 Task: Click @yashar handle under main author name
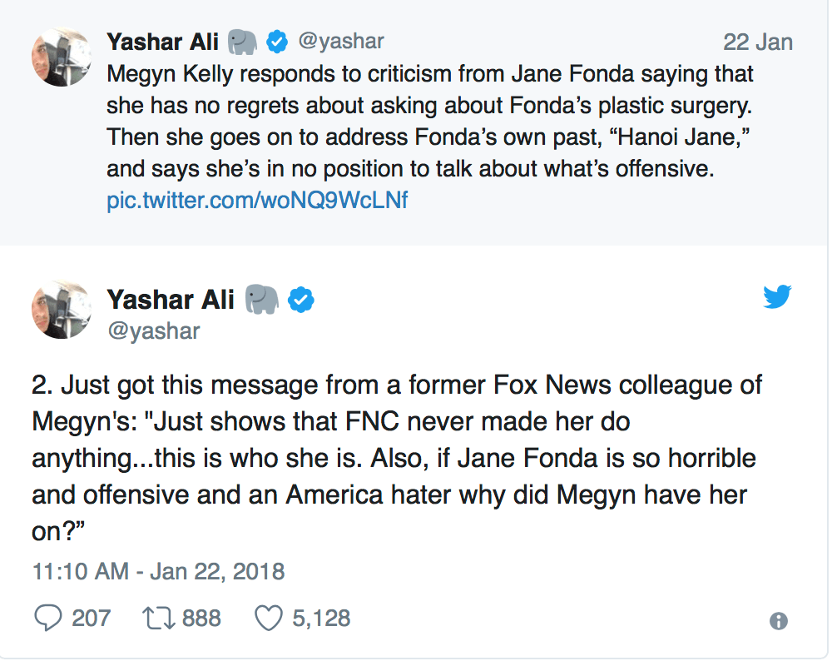click(x=153, y=331)
